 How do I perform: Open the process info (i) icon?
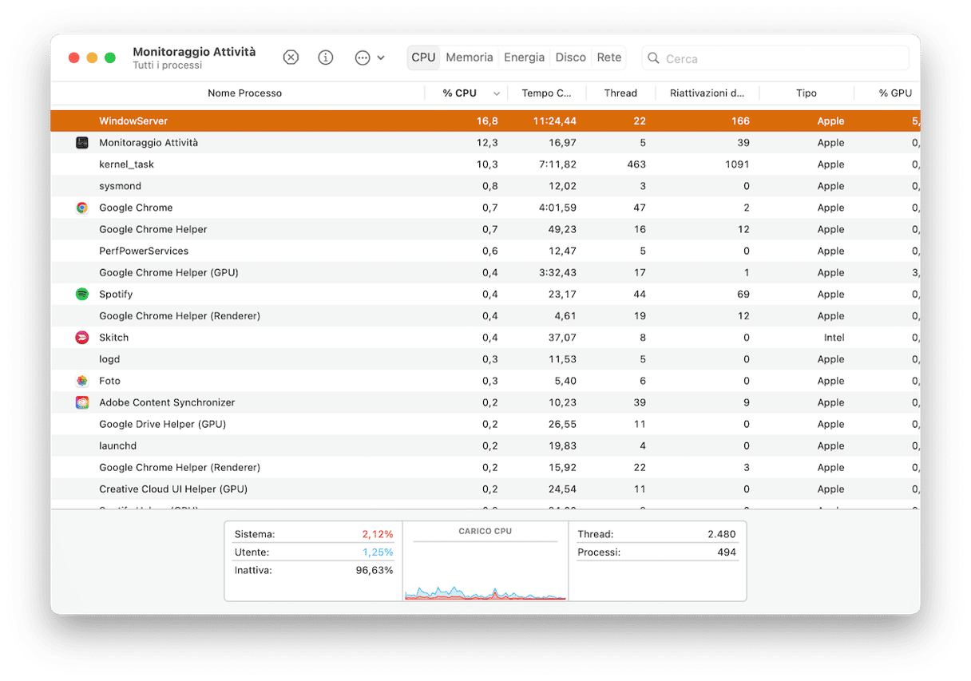tap(326, 57)
